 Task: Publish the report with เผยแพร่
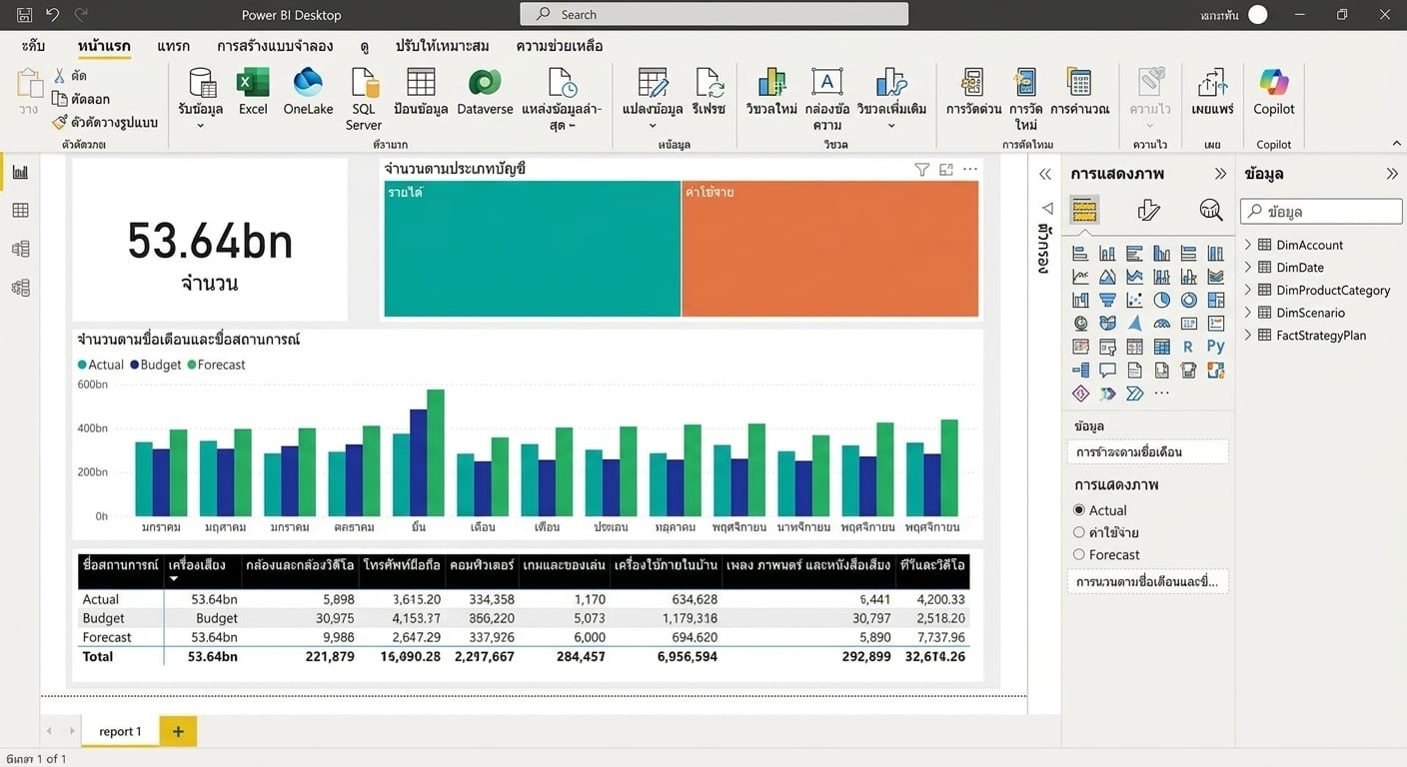1212,92
